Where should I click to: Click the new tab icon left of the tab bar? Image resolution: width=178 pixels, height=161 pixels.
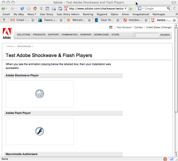point(3,20)
